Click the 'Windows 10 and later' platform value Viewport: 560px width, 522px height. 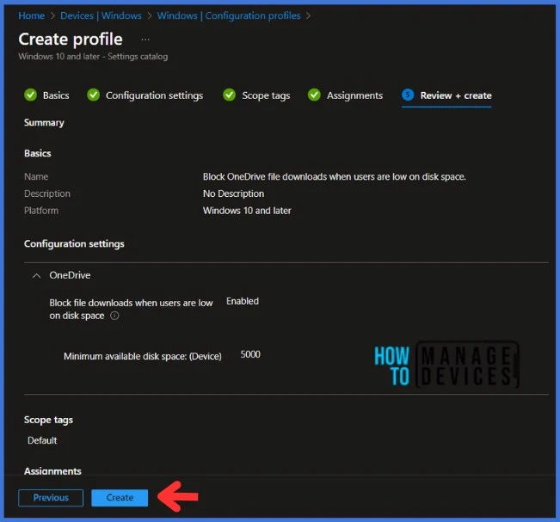[247, 211]
